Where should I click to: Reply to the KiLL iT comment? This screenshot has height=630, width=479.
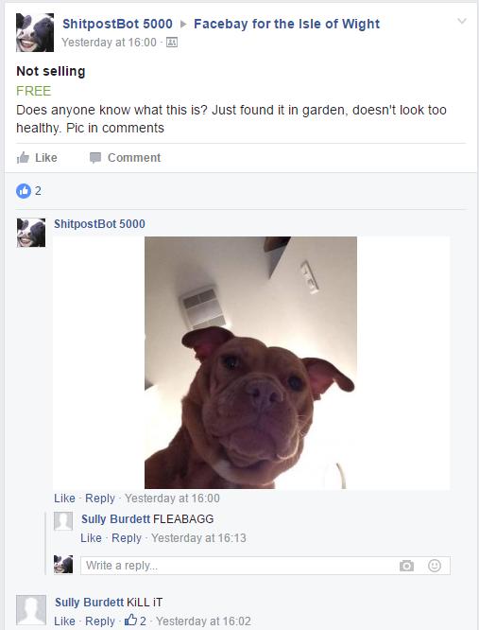(100, 621)
